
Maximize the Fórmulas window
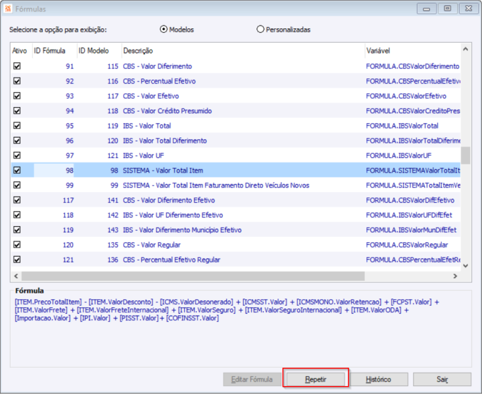[x=447, y=9]
